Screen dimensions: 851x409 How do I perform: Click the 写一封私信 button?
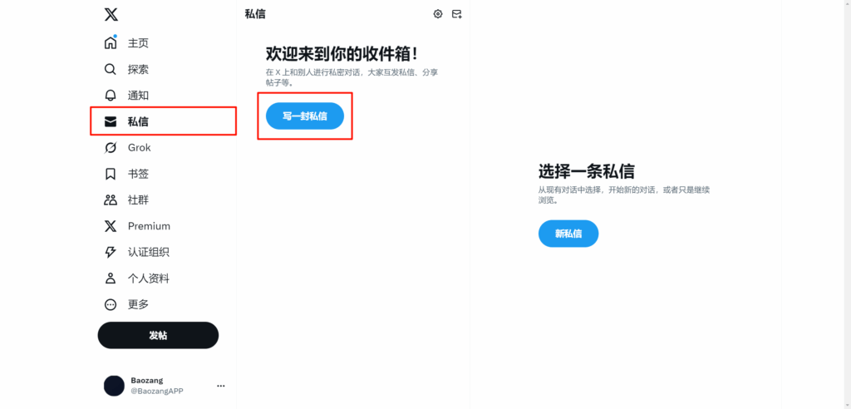(305, 116)
